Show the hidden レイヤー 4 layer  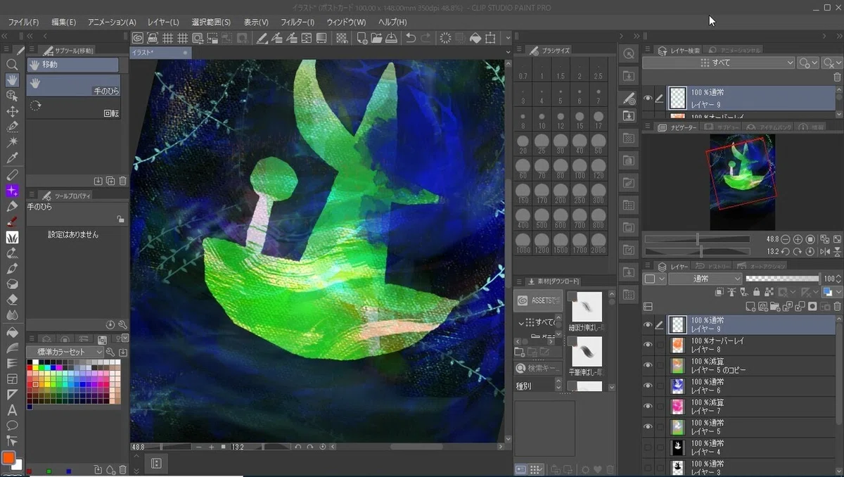pyautogui.click(x=648, y=447)
